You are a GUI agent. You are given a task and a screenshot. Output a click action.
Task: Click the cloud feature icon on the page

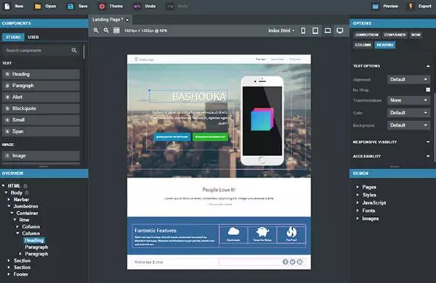tap(233, 231)
